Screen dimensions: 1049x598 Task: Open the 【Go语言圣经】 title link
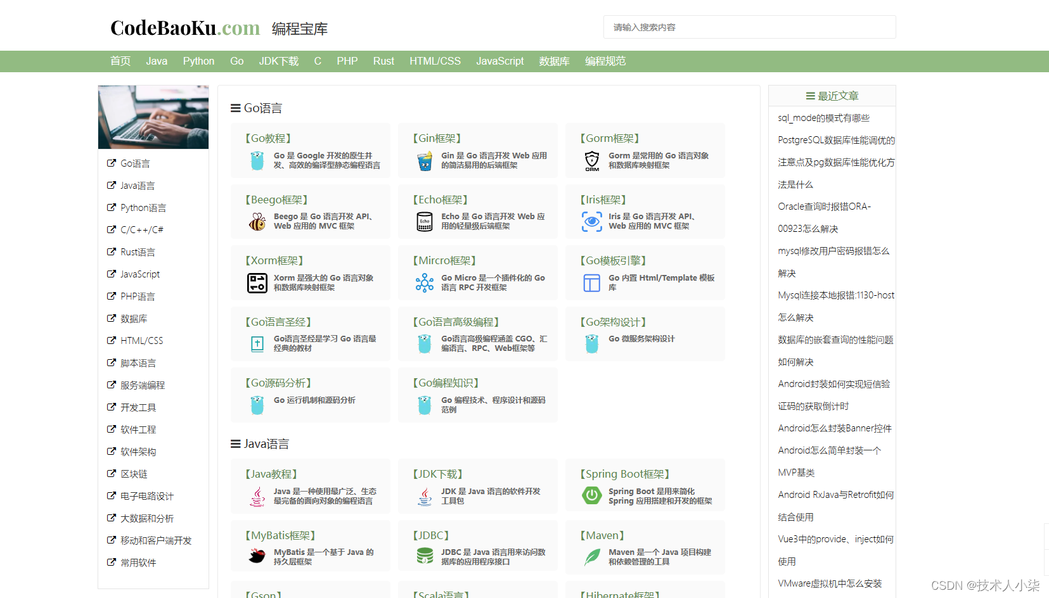[278, 322]
